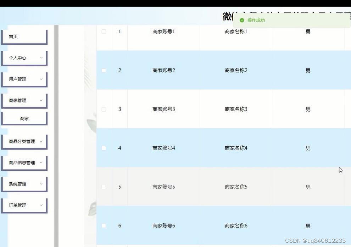Click the 订单管理 menu label
Viewport: 351px width, 247px height.
pyautogui.click(x=18, y=205)
